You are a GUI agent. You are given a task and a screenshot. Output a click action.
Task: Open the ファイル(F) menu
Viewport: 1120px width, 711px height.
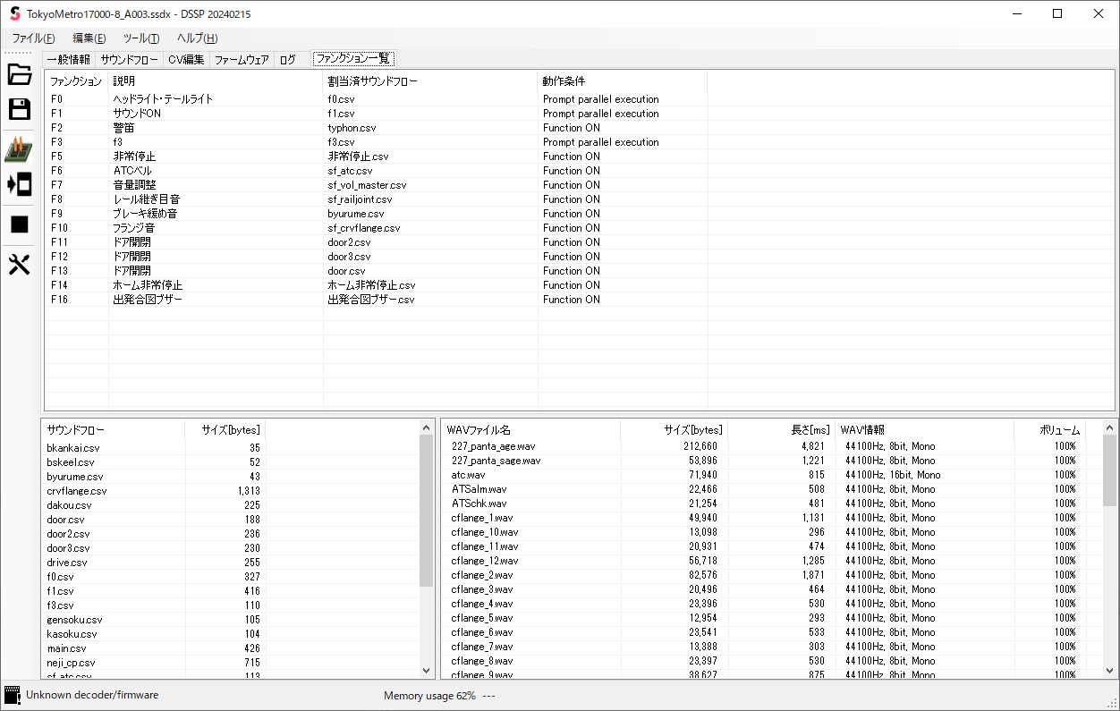[33, 38]
